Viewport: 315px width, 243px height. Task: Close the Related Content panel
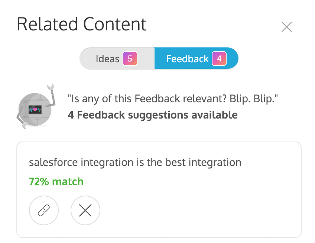click(286, 27)
